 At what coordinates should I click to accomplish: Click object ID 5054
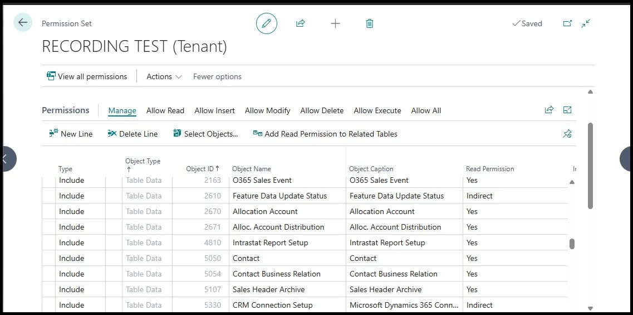tap(212, 274)
